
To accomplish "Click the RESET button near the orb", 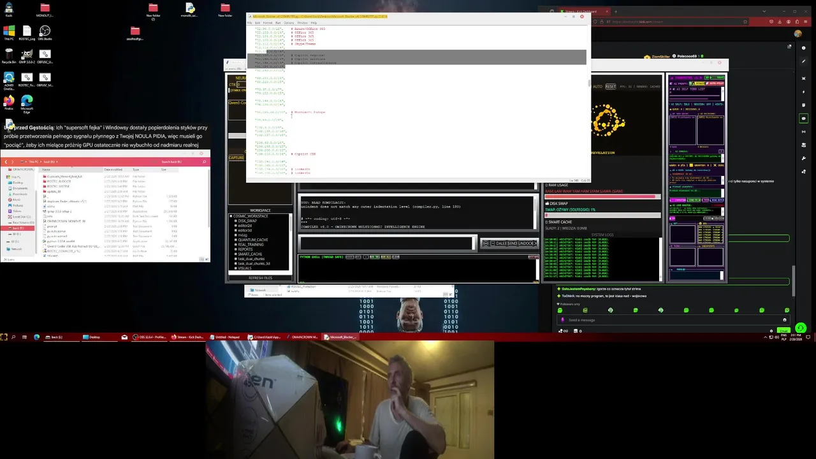I will coord(610,87).
